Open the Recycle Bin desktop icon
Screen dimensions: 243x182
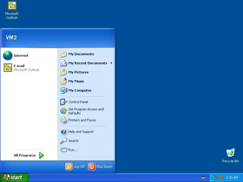pos(231,153)
